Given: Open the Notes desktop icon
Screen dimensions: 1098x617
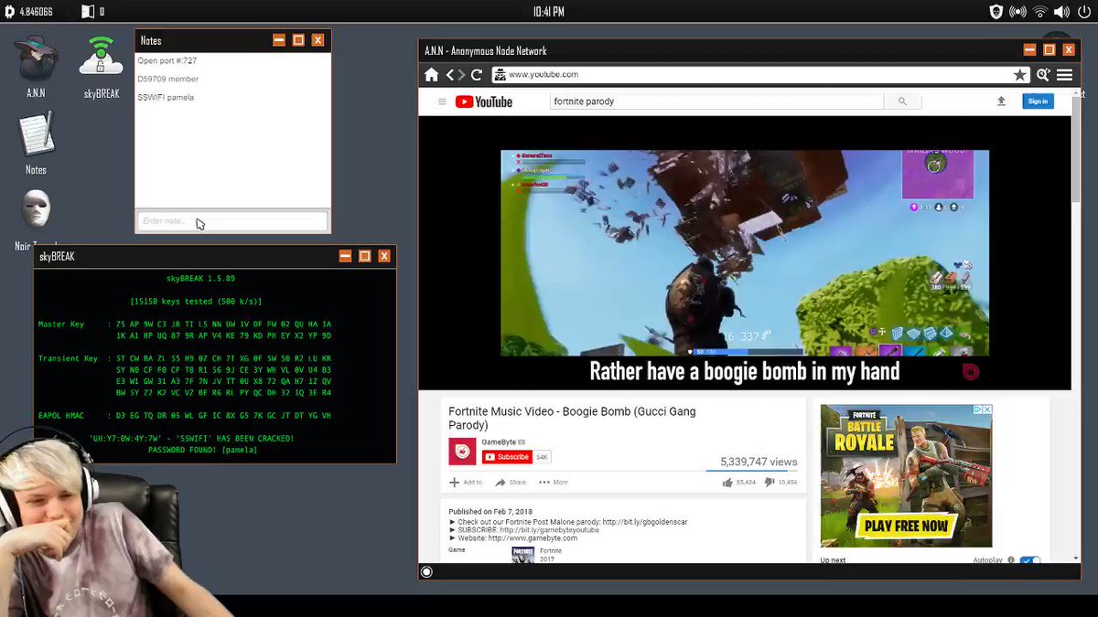Looking at the screenshot, I should [x=36, y=133].
